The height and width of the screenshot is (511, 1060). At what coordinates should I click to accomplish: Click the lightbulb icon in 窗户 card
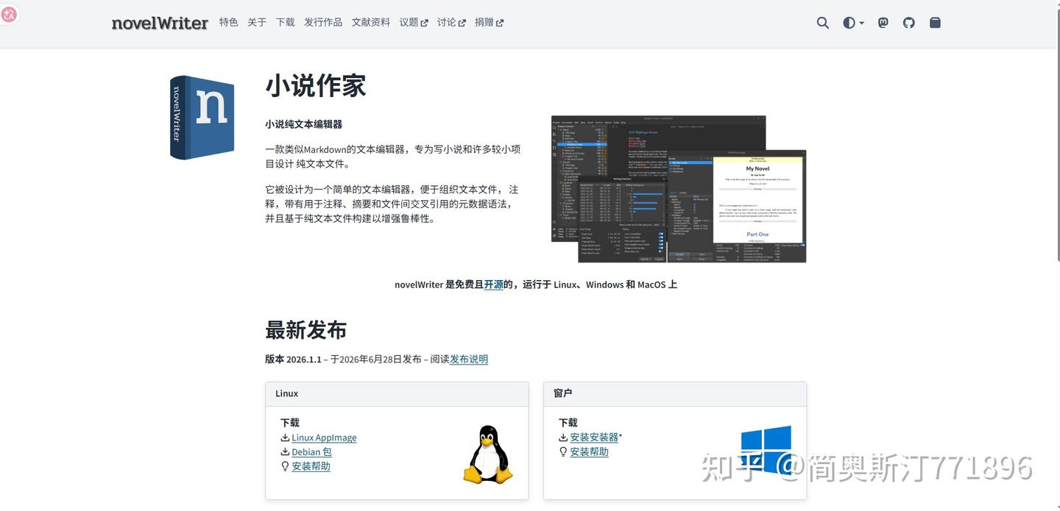[x=563, y=452]
